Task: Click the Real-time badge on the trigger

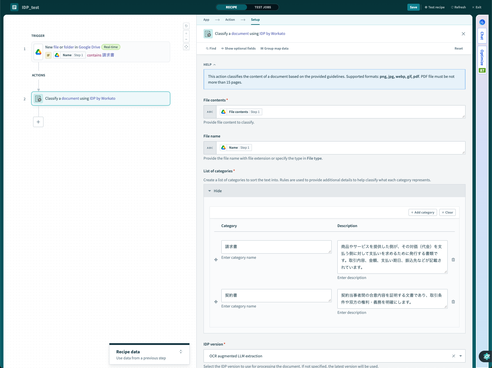Action: point(111,47)
